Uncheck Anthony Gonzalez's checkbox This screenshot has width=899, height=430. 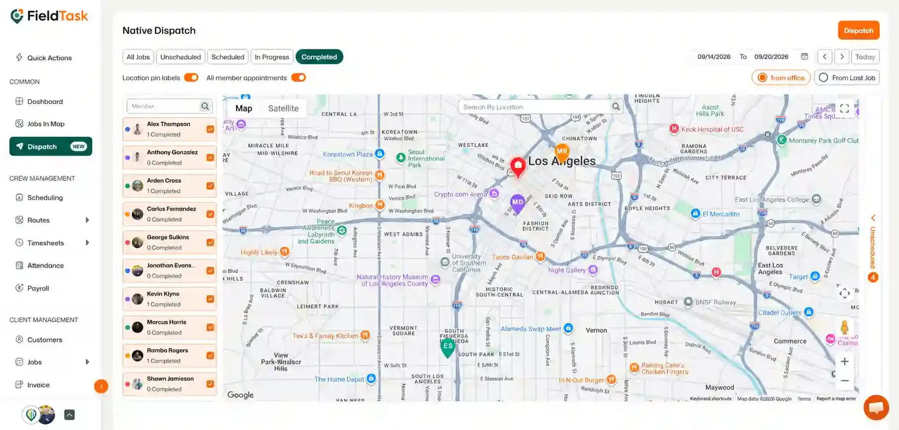pos(210,158)
